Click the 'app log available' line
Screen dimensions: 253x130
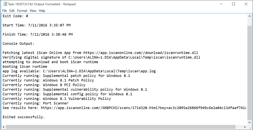(x=79, y=71)
